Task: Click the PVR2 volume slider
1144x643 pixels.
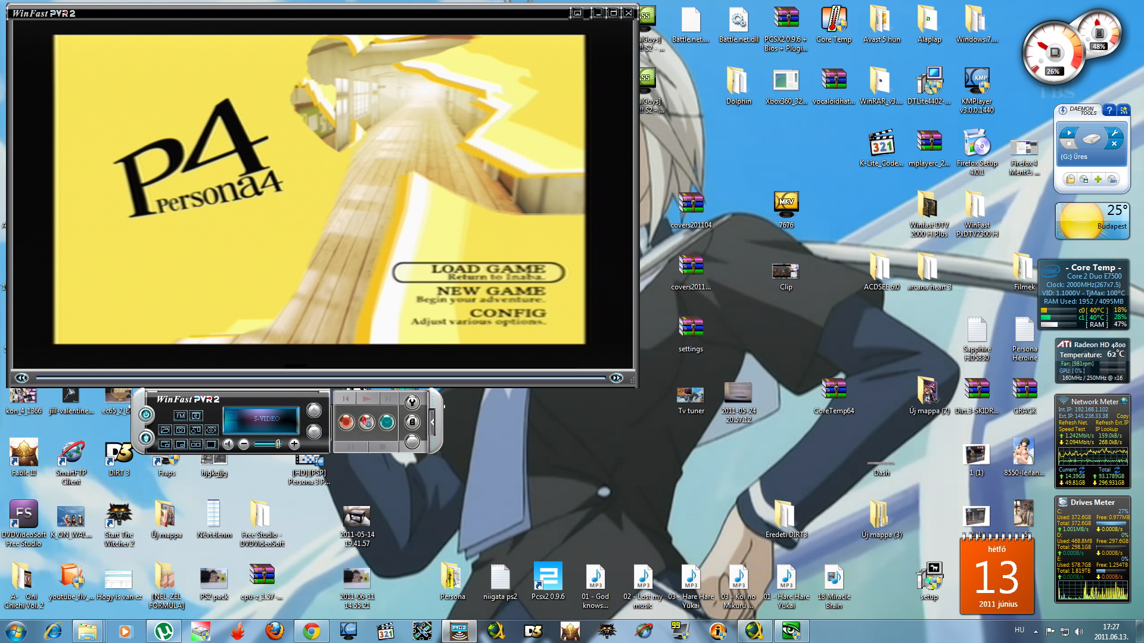Action: (x=268, y=444)
